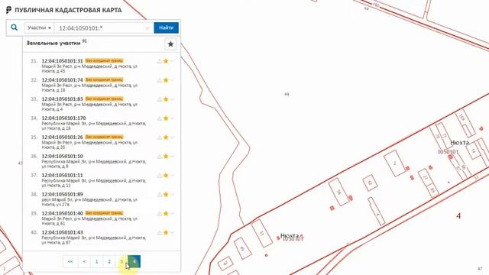Star the parcel 12:04:1050101:10 row
This screenshot has width=489, height=275.
pyautogui.click(x=166, y=156)
